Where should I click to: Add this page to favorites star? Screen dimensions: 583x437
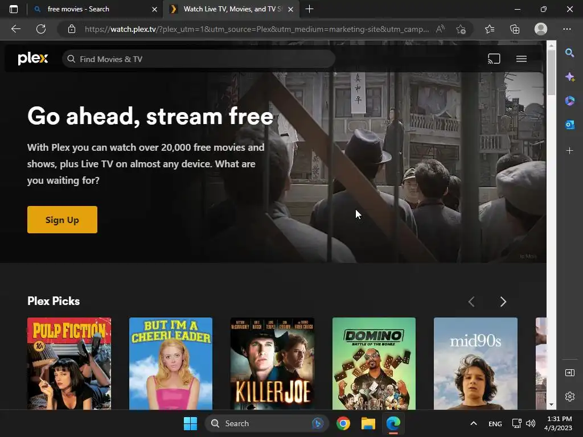point(461,29)
